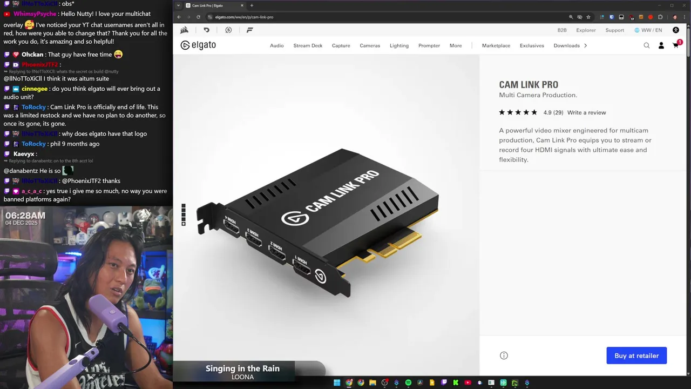
Task: Open the Stream Deck navigation menu
Action: (308, 45)
